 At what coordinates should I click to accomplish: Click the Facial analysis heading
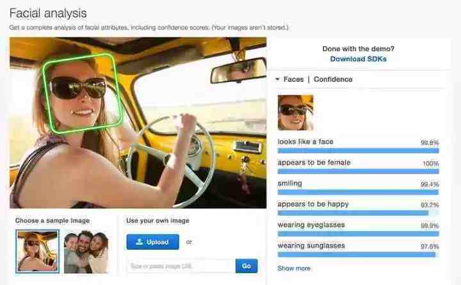(48, 13)
